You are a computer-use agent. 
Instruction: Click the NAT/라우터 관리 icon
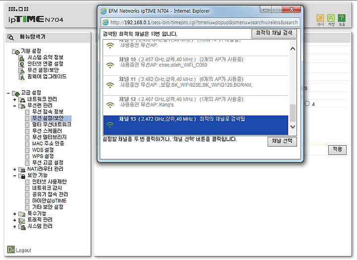coord(22,170)
